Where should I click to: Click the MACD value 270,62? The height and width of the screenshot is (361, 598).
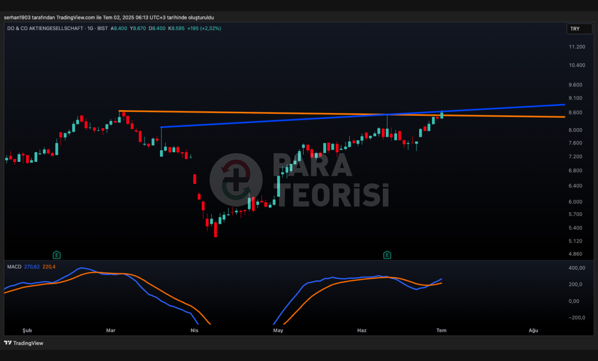pos(32,267)
